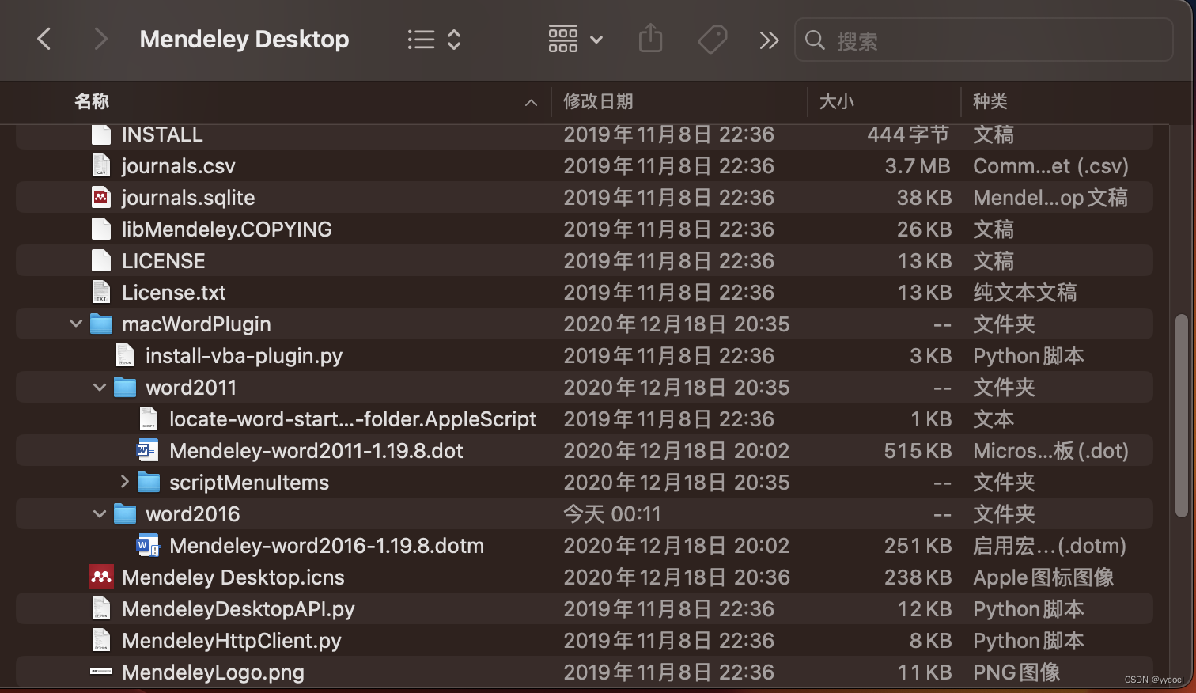Select the LICENSE file icon

[x=101, y=260]
